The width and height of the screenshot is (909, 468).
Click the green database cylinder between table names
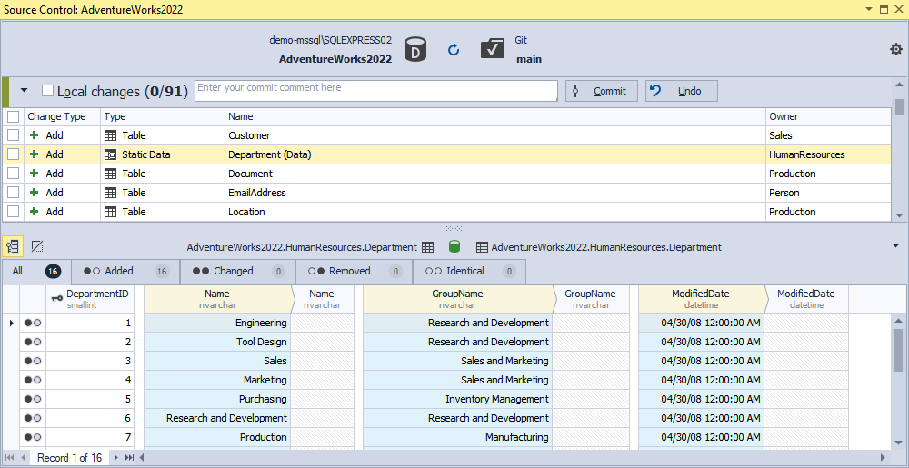pos(454,247)
